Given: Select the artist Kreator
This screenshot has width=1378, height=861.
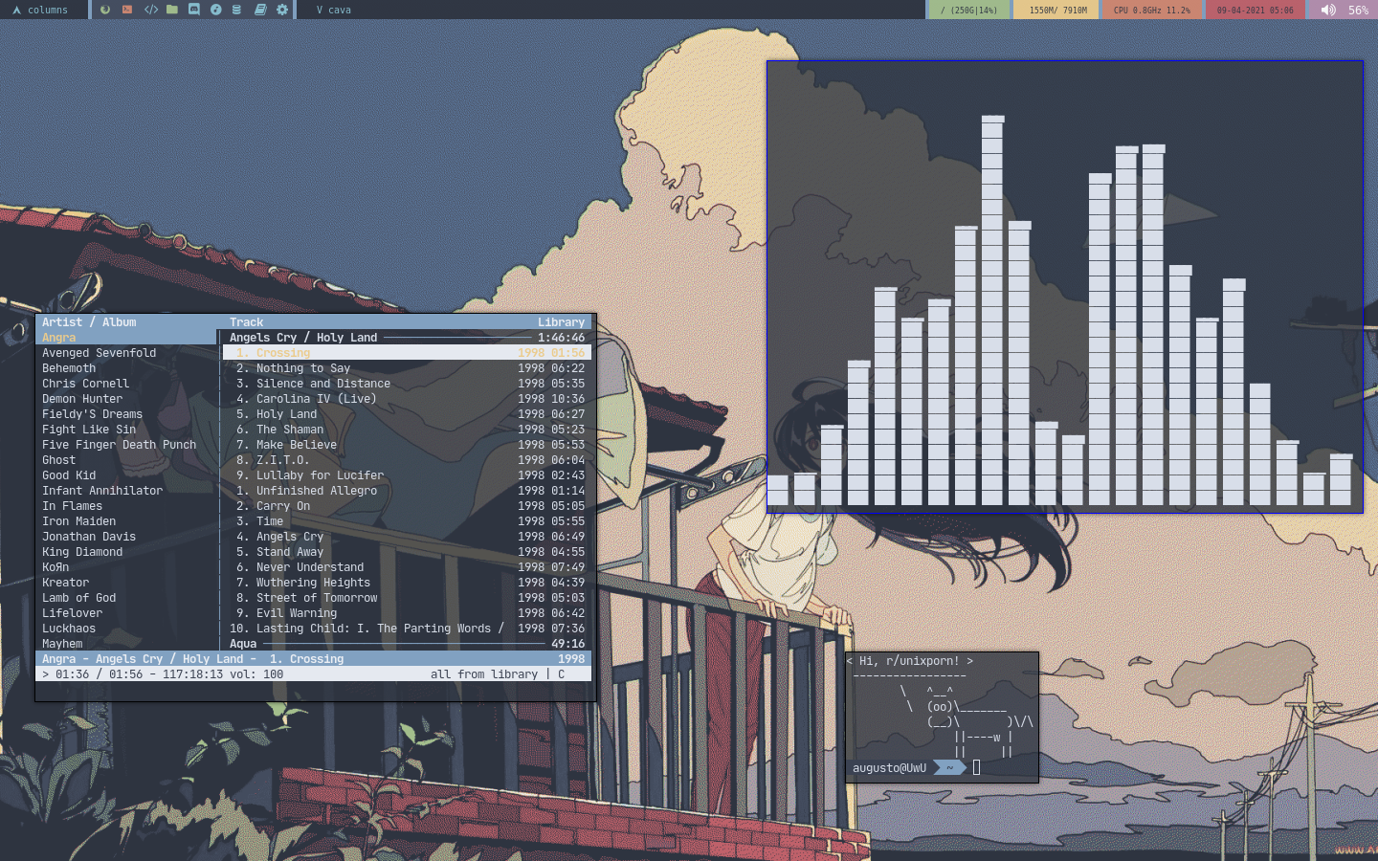Looking at the screenshot, I should tap(65, 583).
